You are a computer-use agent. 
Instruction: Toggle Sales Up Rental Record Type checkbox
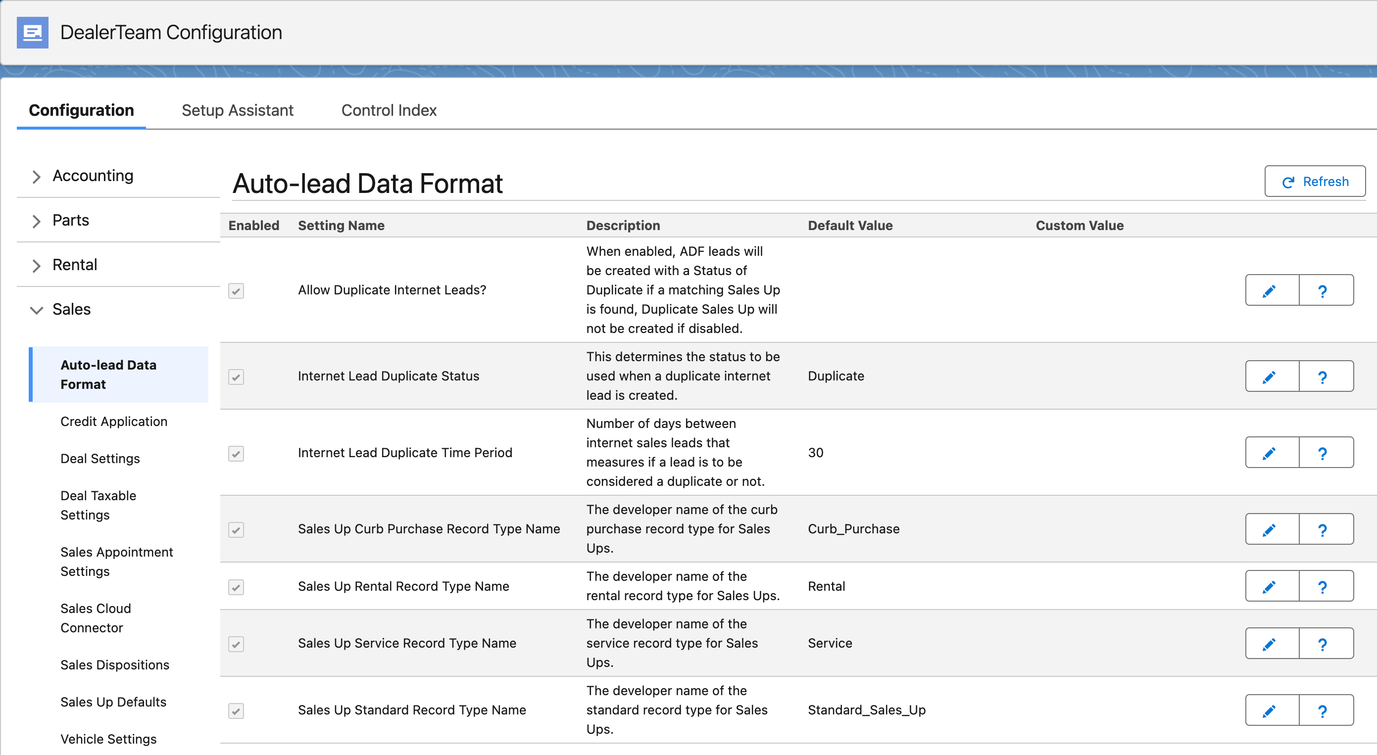[x=236, y=587]
